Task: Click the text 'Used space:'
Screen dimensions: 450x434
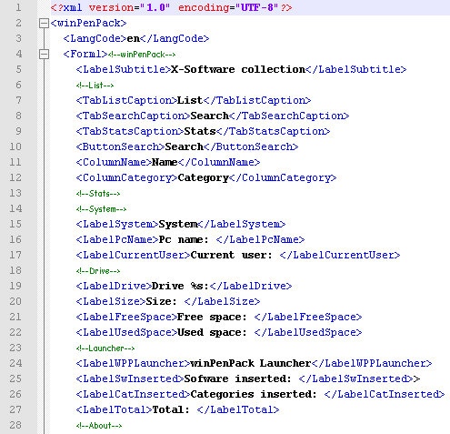Action: (x=212, y=332)
